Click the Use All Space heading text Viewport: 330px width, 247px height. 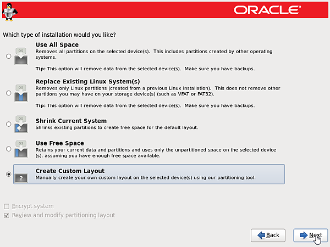(57, 44)
